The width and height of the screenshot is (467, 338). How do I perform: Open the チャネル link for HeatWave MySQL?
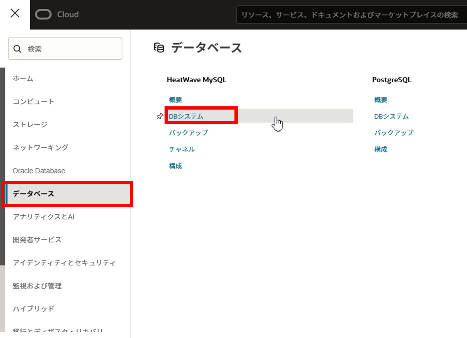click(x=182, y=149)
